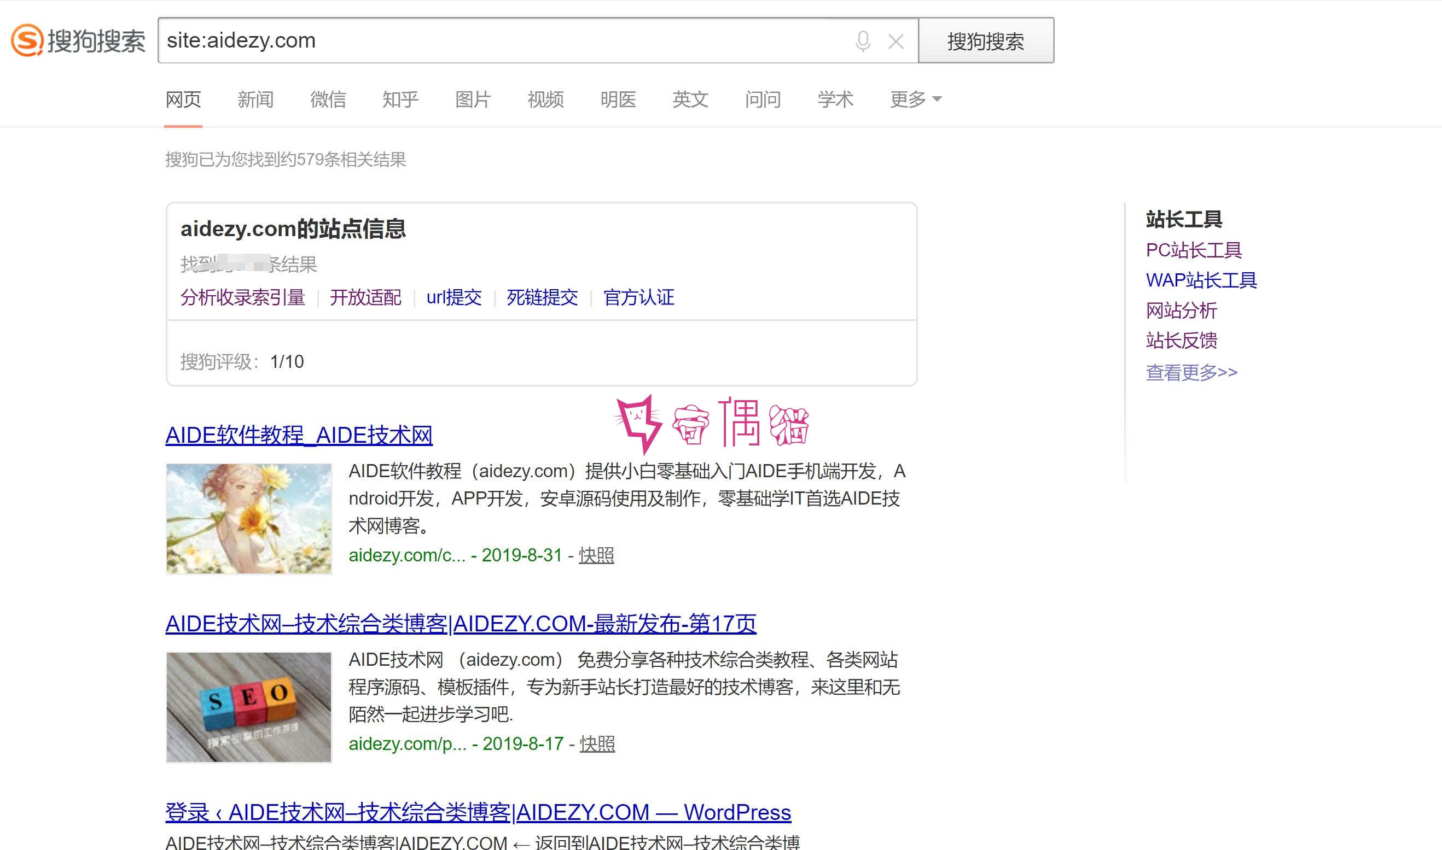Clear the search box with X icon
The height and width of the screenshot is (850, 1442).
tap(896, 41)
